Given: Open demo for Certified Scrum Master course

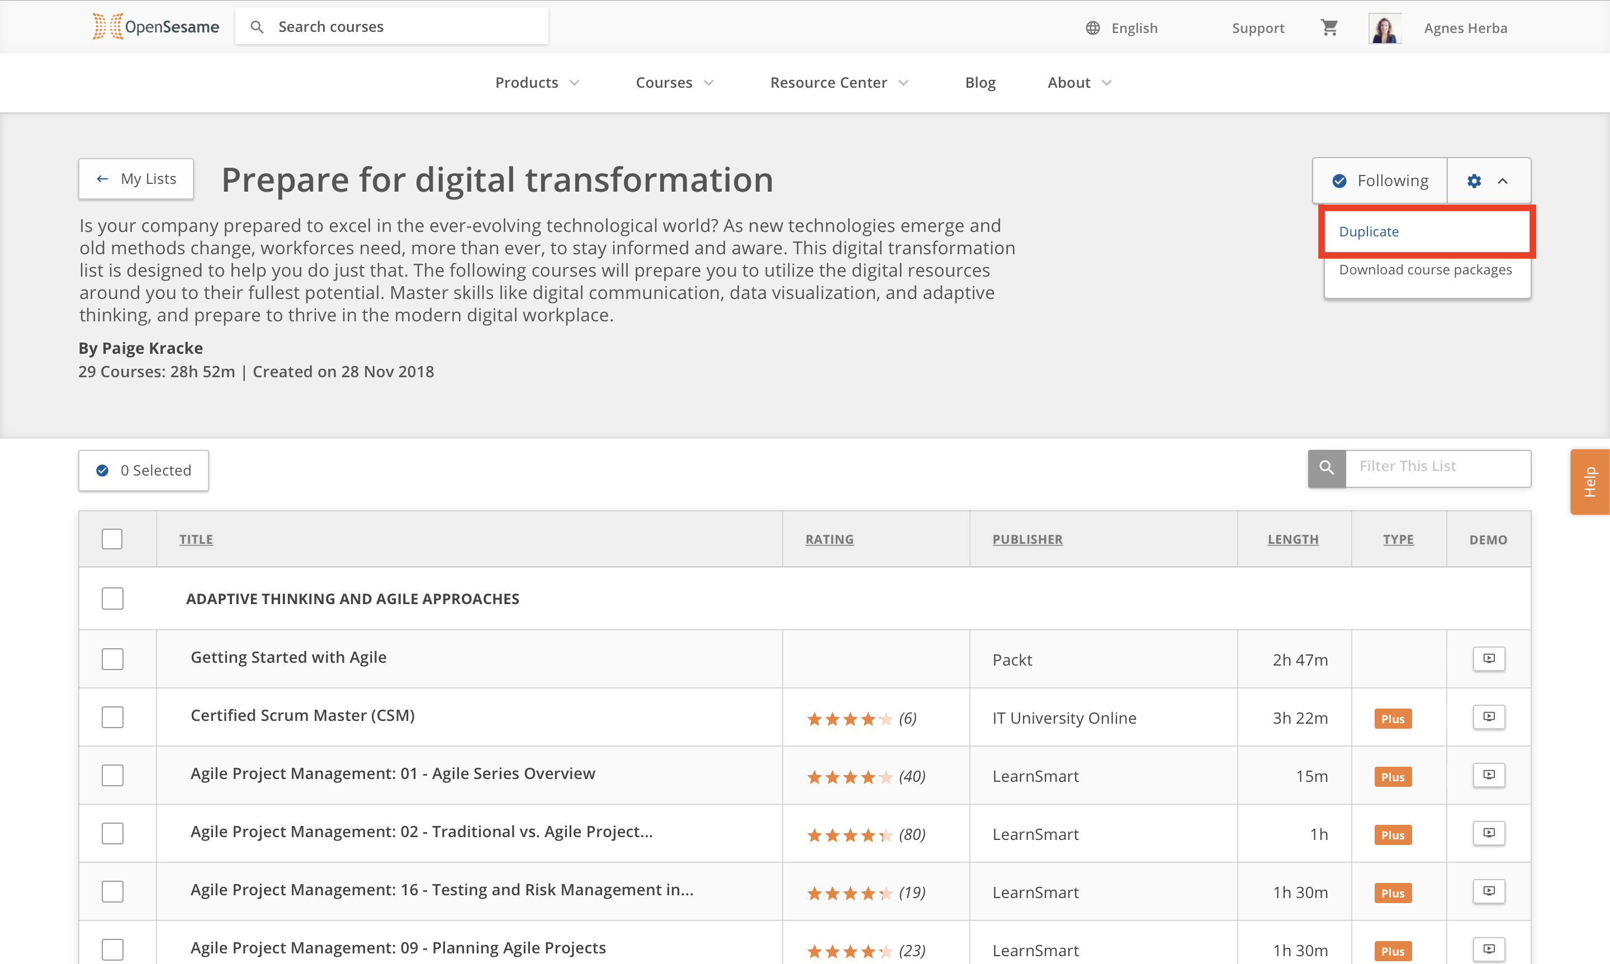Looking at the screenshot, I should 1489,717.
